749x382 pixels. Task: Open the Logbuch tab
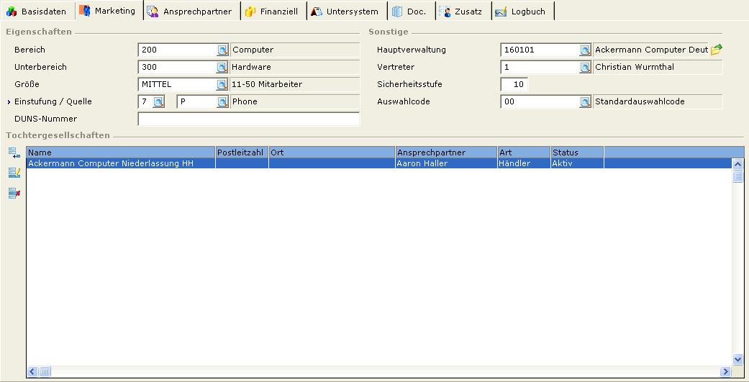point(522,12)
